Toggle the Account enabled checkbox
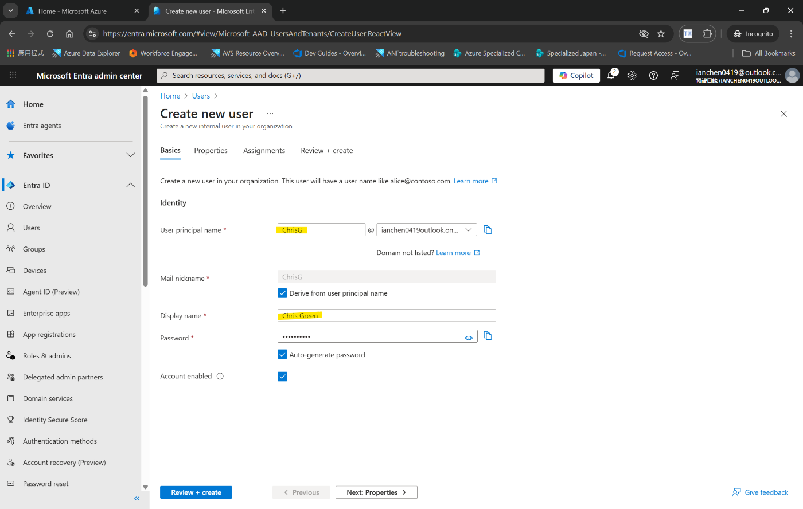Screen dimensions: 803x509 (x=282, y=377)
